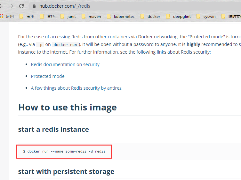Screen dimensions: 241x180
Task: Expand the deepglint bookmark folder
Action: (179, 16)
